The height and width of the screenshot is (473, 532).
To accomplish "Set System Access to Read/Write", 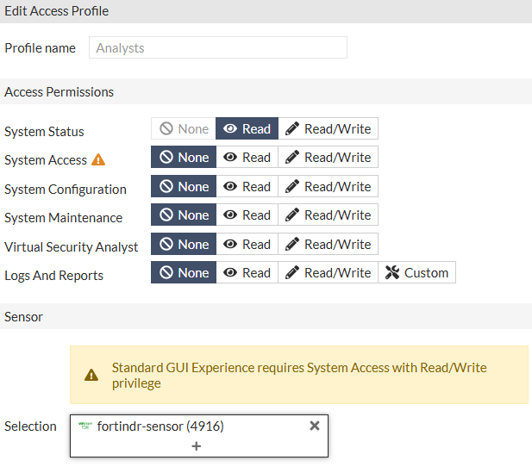I will (329, 157).
